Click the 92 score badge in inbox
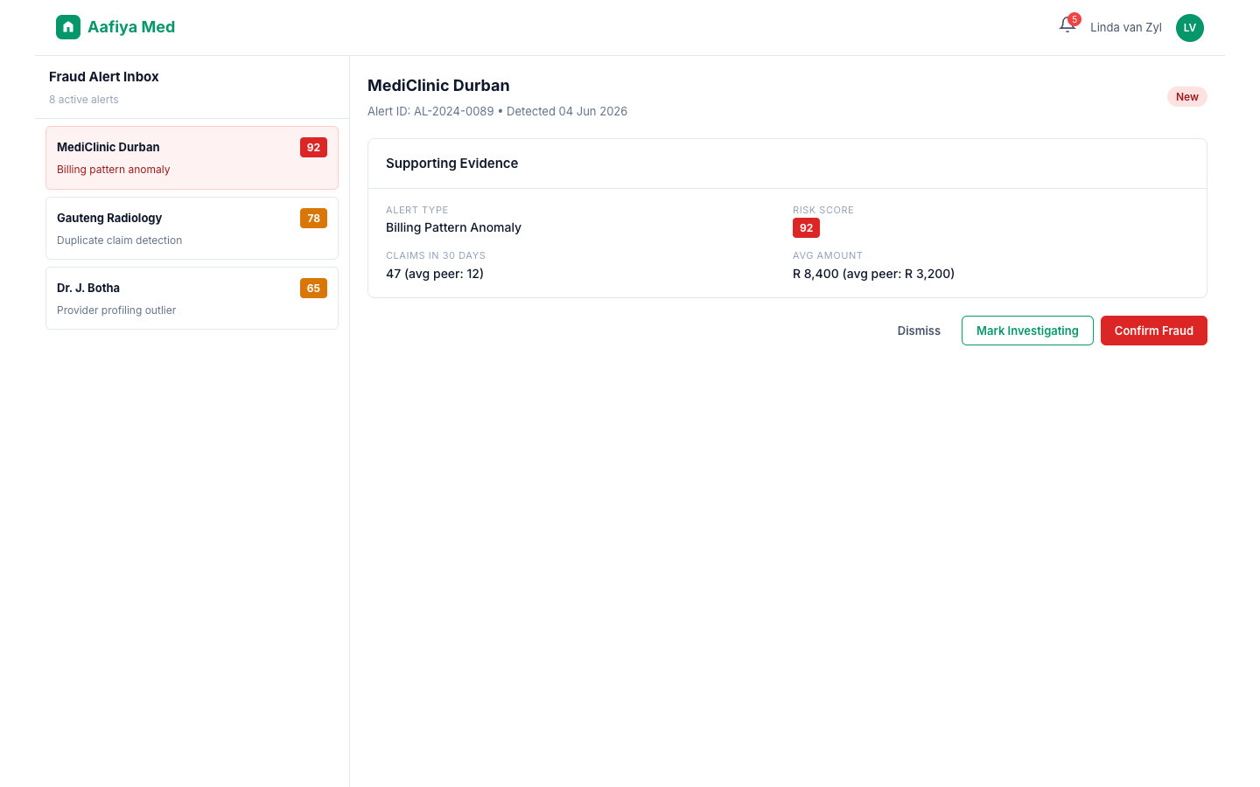The width and height of the screenshot is (1260, 787). coord(313,148)
